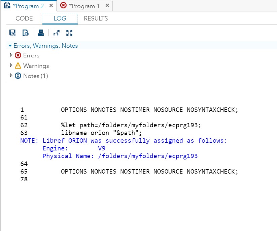
Task: Click the yellow Warnings triangle icon
Action: pyautogui.click(x=18, y=65)
